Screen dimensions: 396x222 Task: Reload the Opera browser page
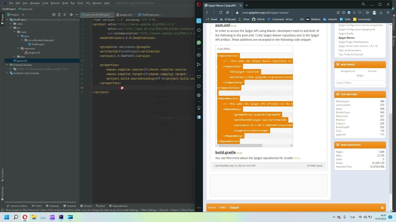pos(221,13)
